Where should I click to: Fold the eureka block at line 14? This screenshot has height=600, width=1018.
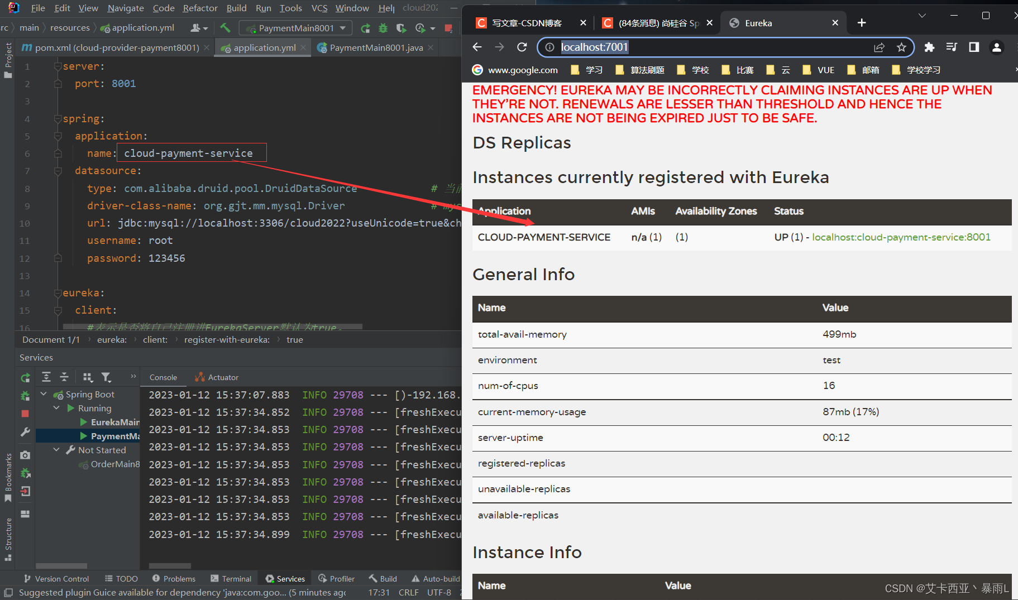(58, 292)
